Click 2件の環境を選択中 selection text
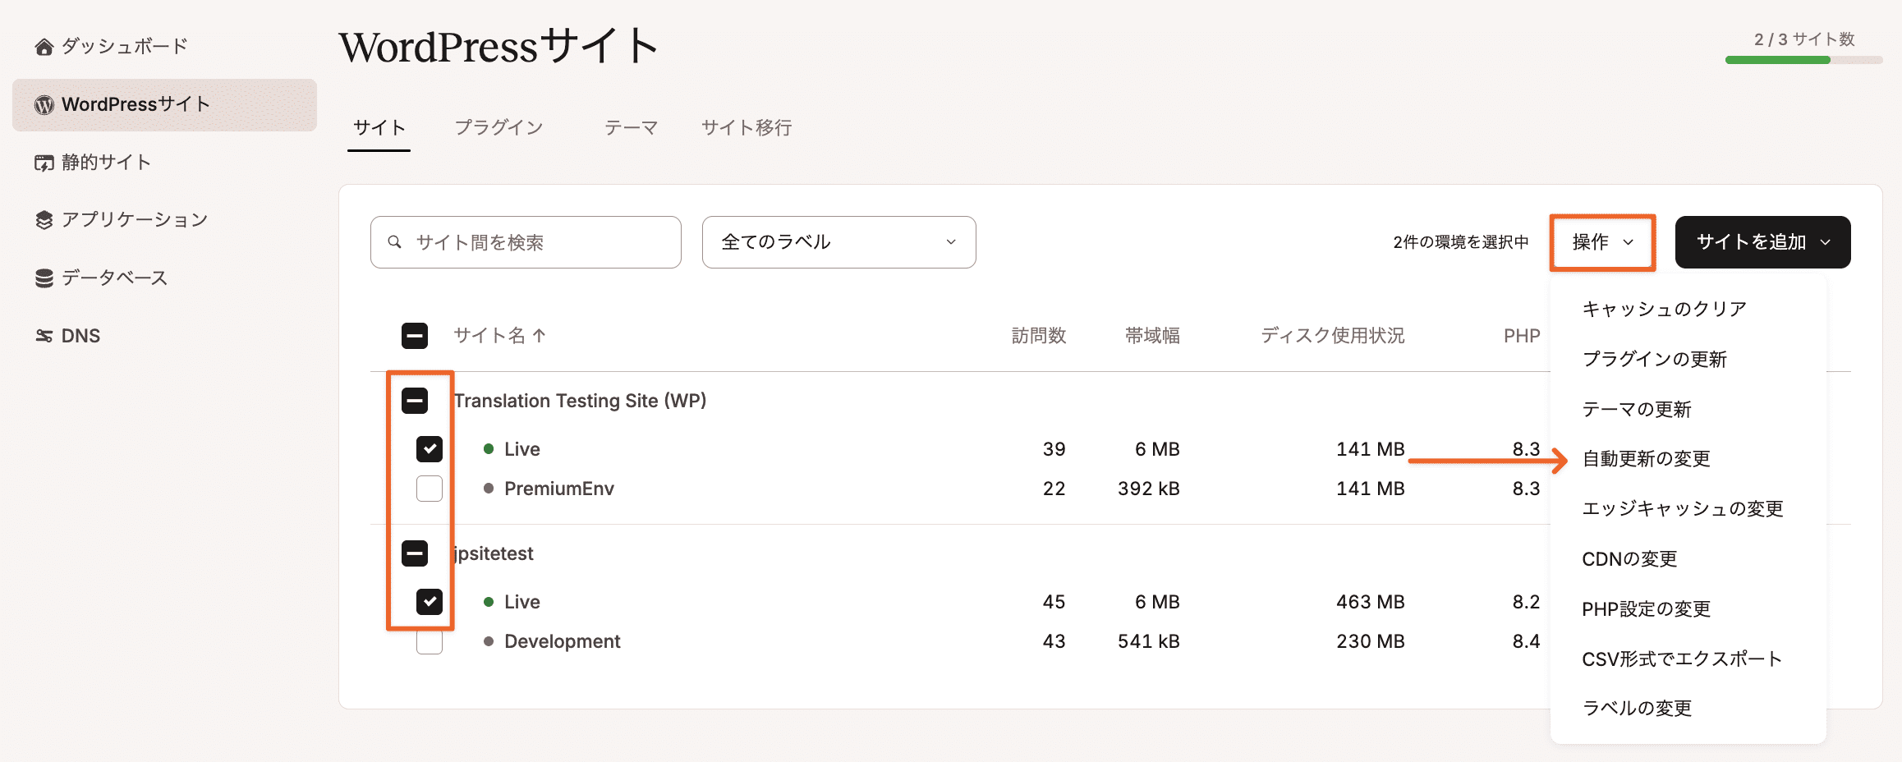The image size is (1902, 762). tap(1461, 242)
